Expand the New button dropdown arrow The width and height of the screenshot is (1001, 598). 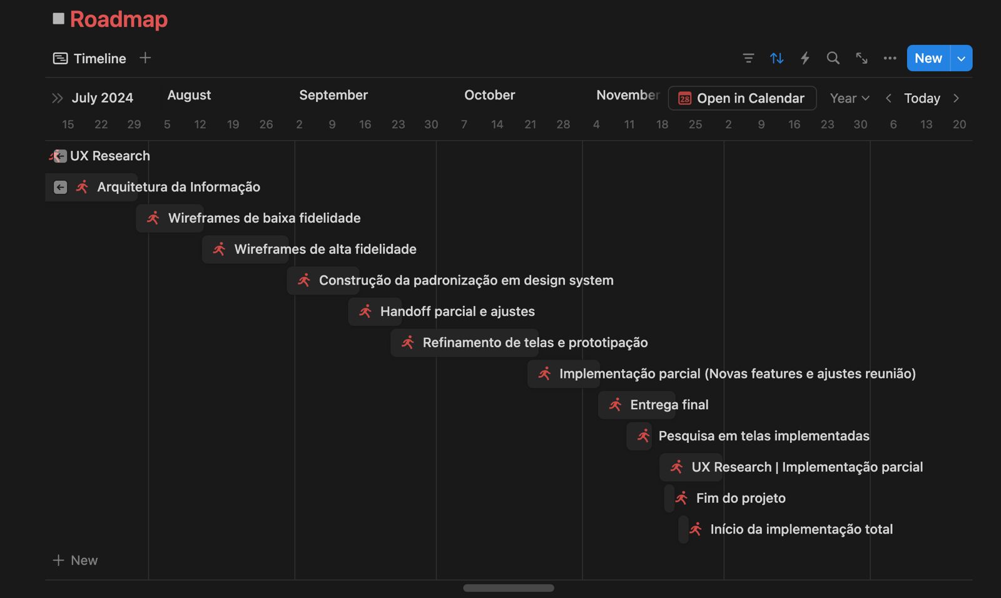[962, 58]
